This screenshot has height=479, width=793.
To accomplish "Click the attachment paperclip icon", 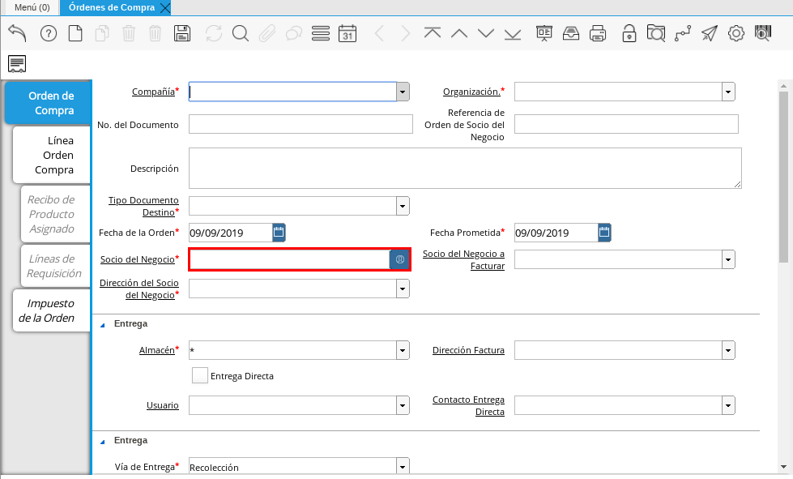I will point(267,34).
